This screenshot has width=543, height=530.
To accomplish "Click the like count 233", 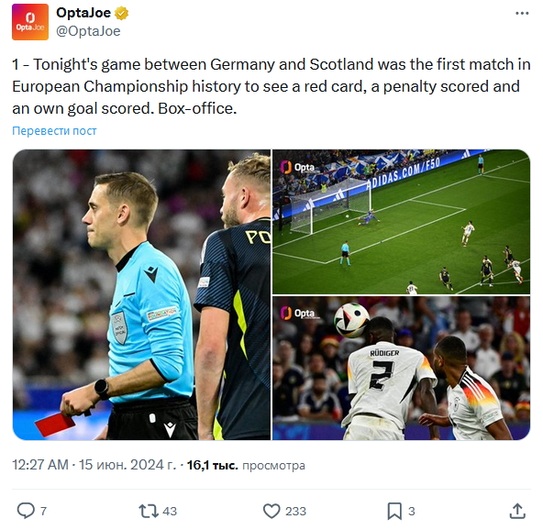I will 295,511.
